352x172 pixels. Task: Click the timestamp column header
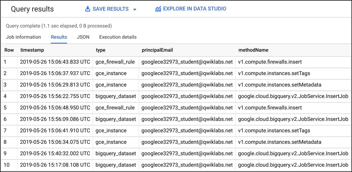(x=32, y=50)
